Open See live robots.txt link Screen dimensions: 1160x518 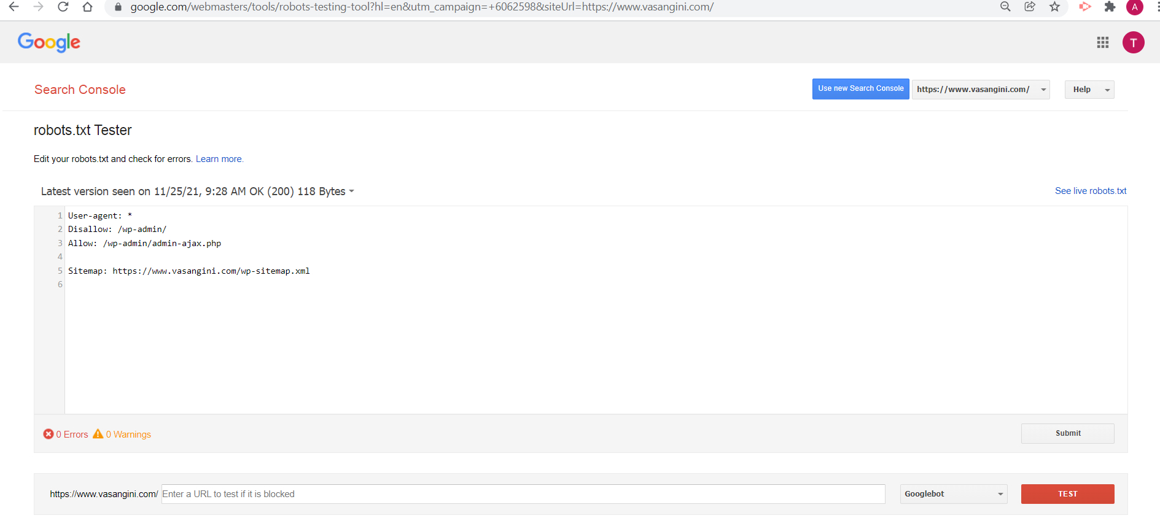pos(1091,191)
